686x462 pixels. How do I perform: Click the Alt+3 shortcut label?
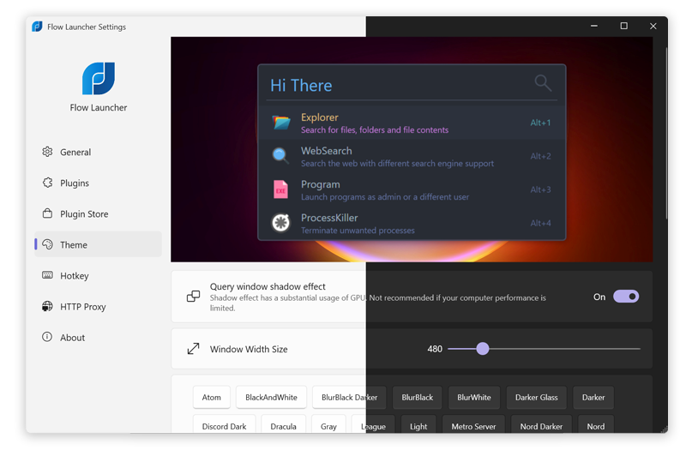(540, 189)
